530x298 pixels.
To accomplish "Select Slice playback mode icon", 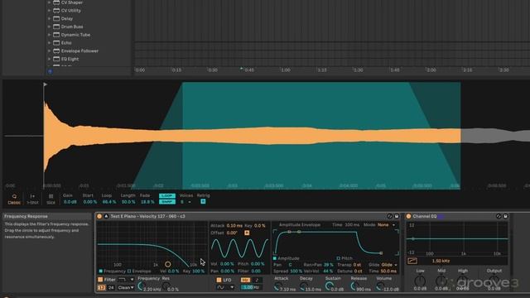I will tap(51, 196).
